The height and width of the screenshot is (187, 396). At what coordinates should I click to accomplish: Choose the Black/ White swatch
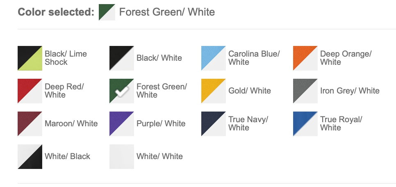pyautogui.click(x=122, y=58)
